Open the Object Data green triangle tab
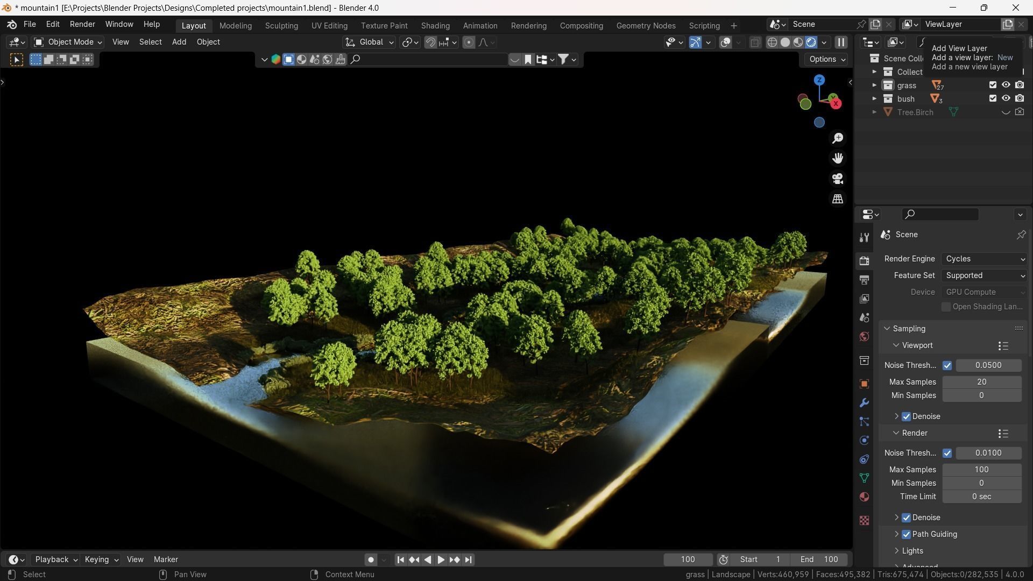This screenshot has height=581, width=1033. click(x=864, y=478)
